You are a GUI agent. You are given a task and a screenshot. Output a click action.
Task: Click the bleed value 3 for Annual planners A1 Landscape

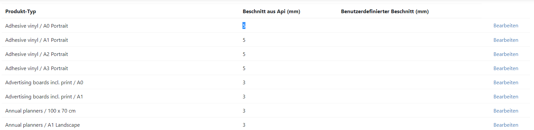[x=244, y=125]
